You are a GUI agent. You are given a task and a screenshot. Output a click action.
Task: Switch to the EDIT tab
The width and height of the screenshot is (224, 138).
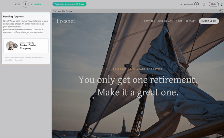point(18,5)
